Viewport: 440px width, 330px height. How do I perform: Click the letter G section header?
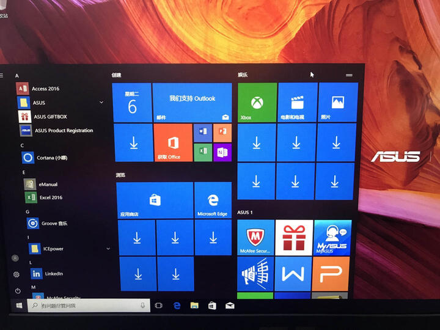click(x=28, y=211)
